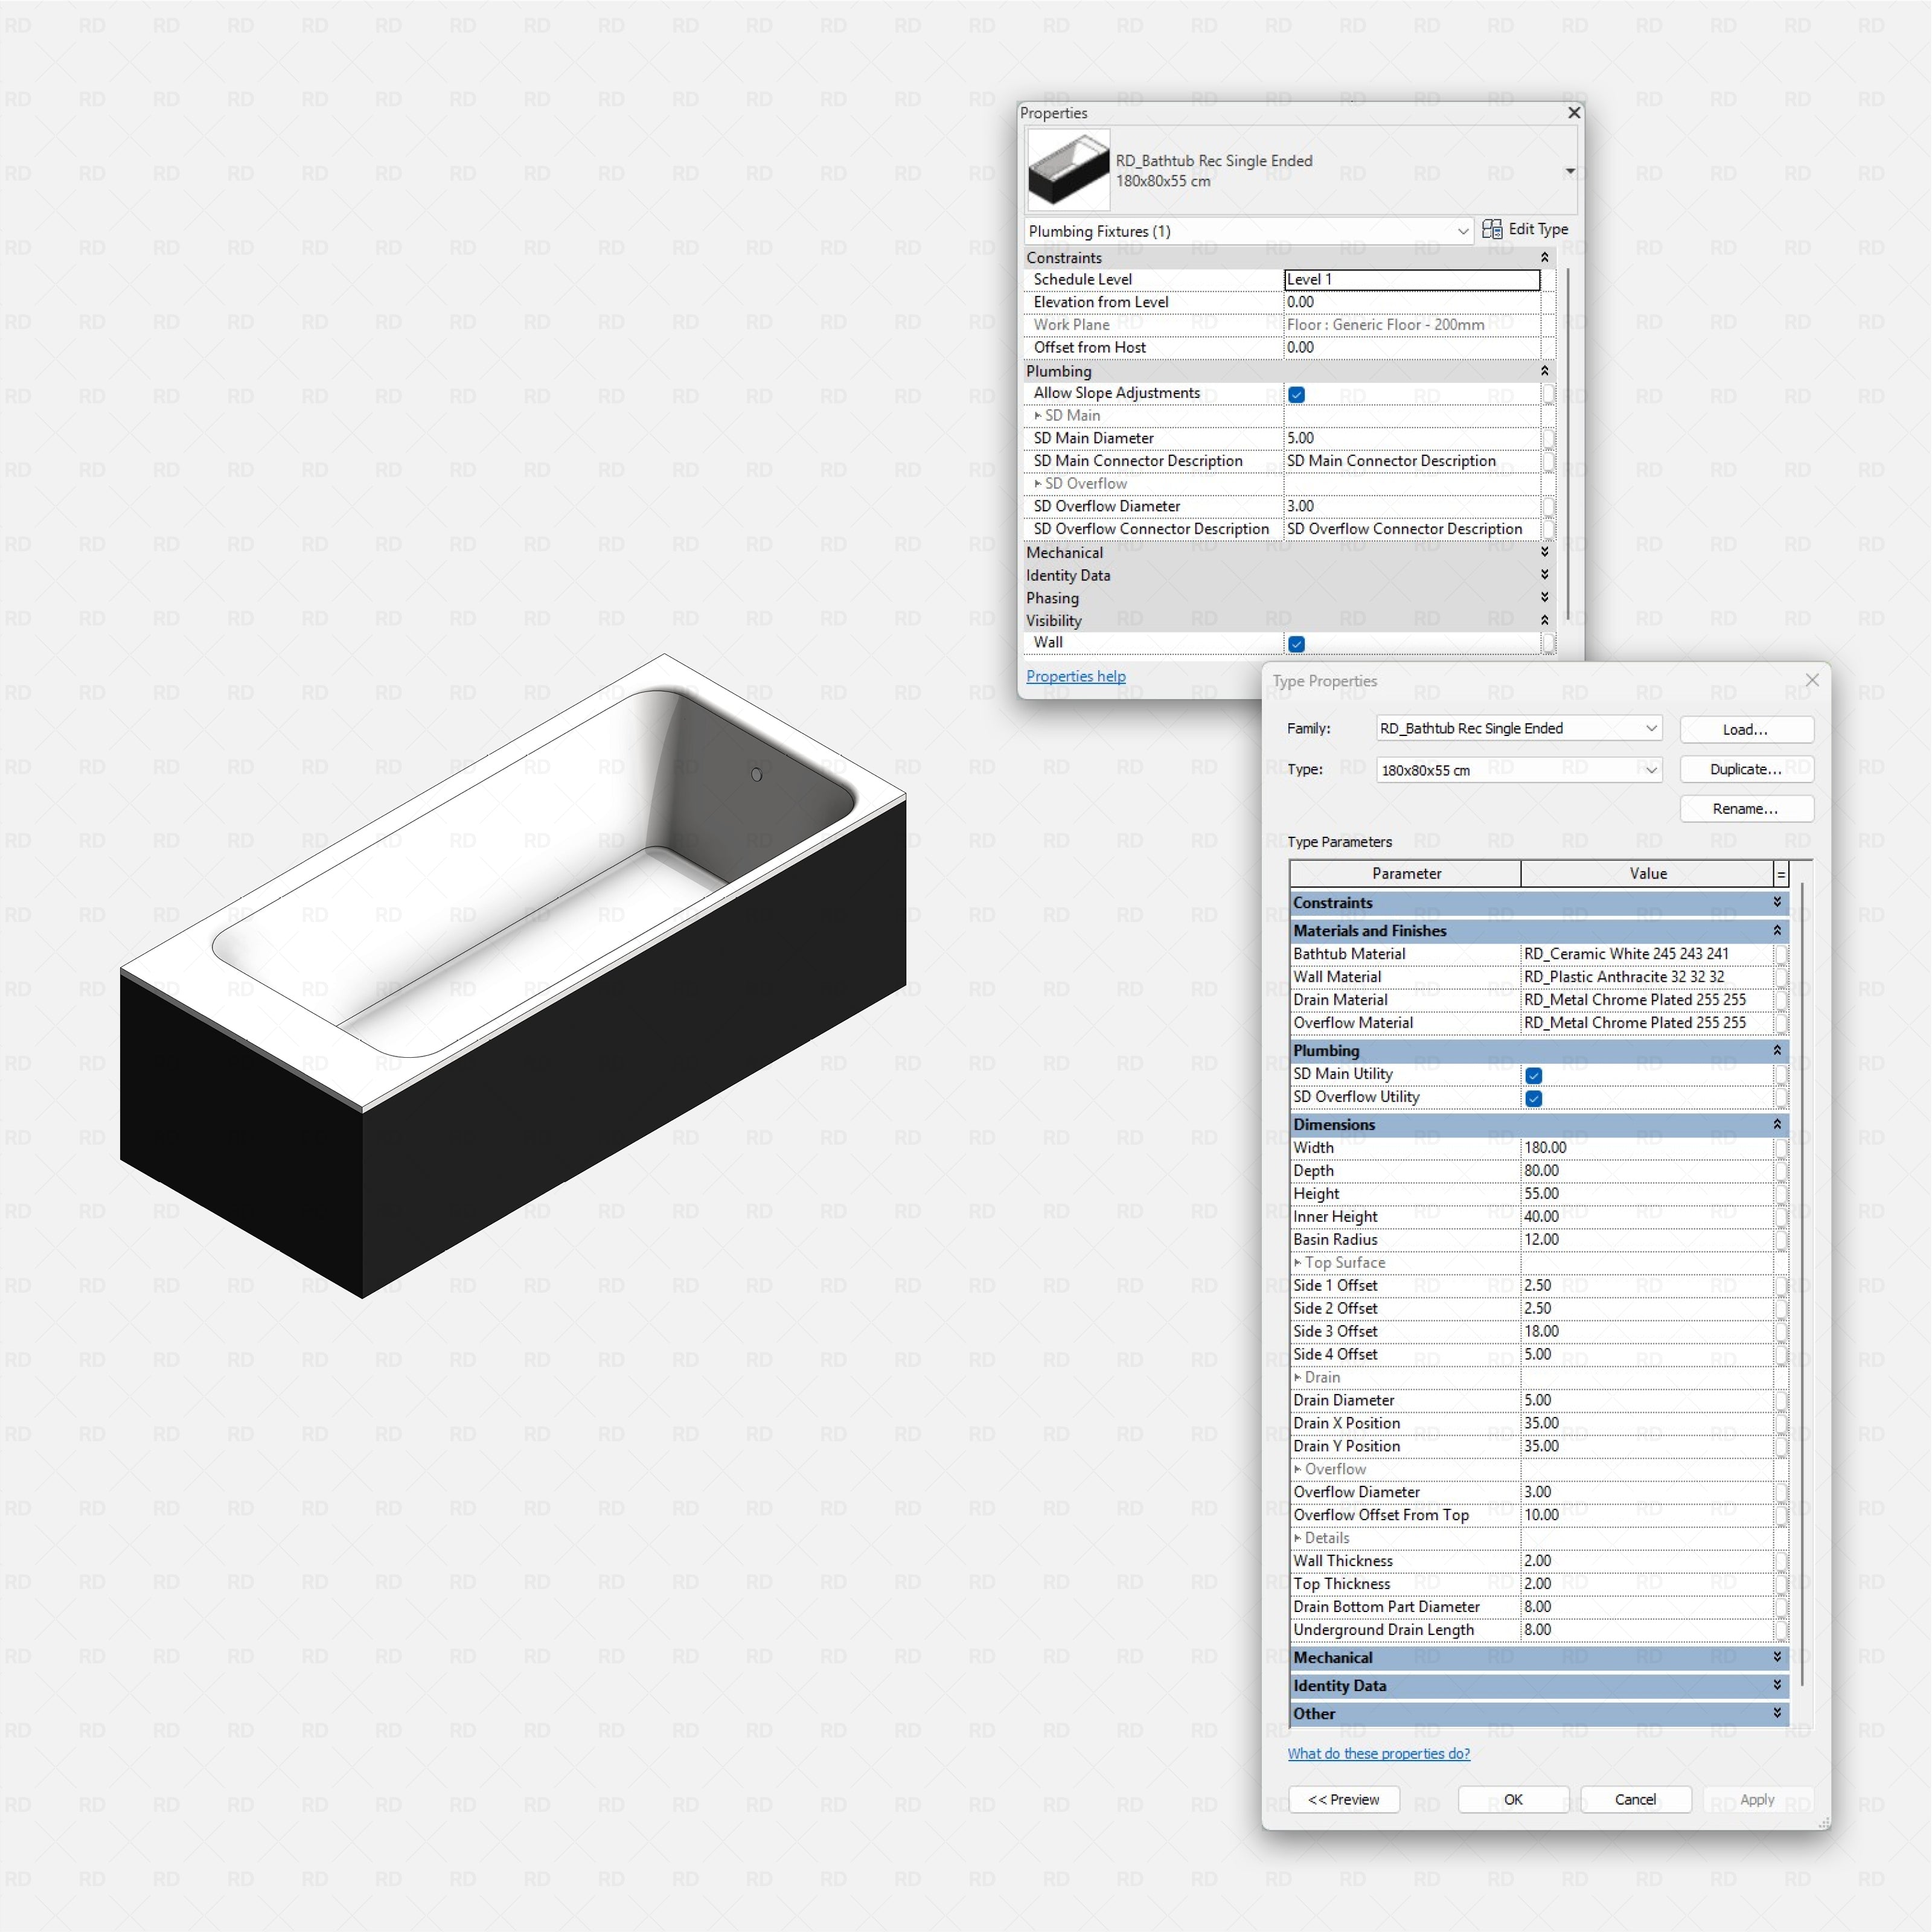1932x1932 pixels.
Task: Click the Width value 180.00
Action: pyautogui.click(x=1646, y=1148)
